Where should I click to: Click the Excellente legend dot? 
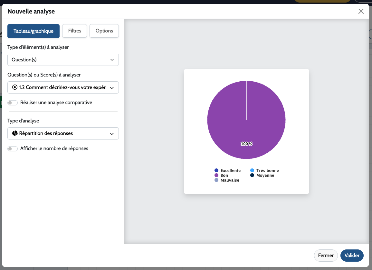coord(216,170)
